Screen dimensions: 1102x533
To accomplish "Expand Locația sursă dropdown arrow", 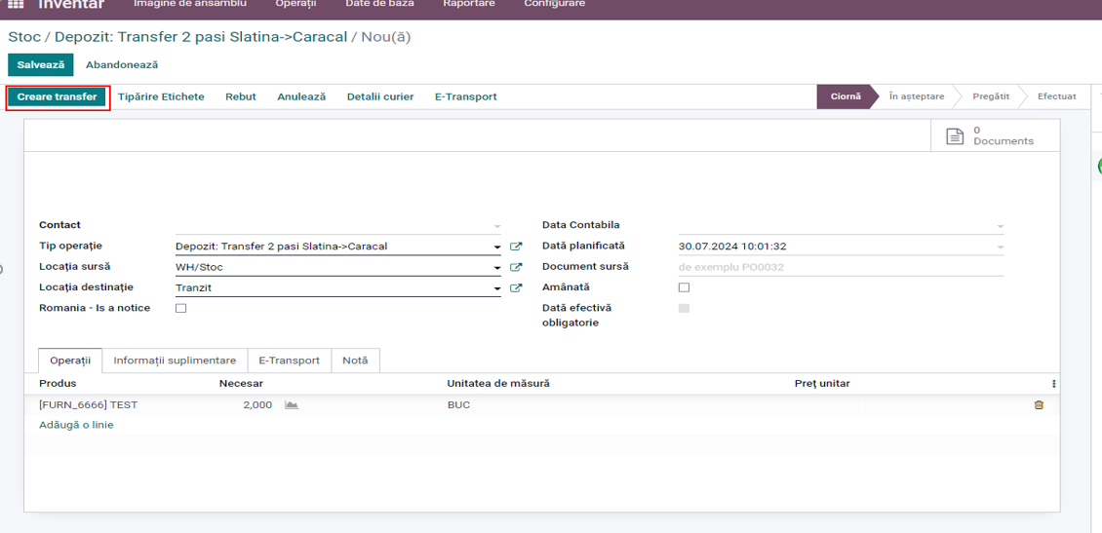I will [497, 268].
